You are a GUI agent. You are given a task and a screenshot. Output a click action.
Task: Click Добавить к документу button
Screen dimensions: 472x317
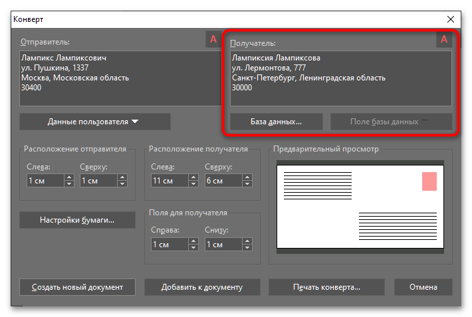(202, 287)
